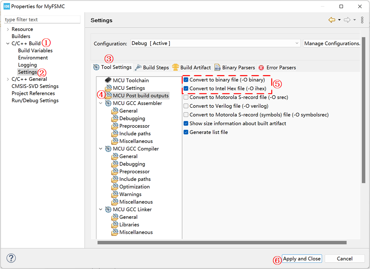Open the Error Parsers tab

pos(277,67)
